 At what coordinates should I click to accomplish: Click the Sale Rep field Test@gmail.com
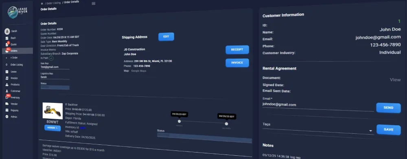(55, 67)
